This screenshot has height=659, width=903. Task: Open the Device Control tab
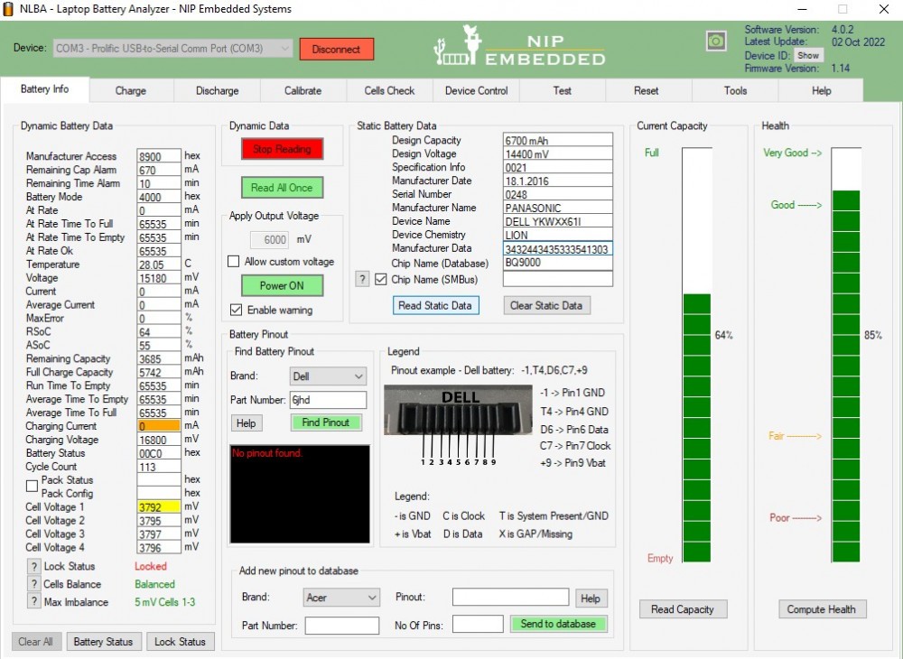point(476,91)
